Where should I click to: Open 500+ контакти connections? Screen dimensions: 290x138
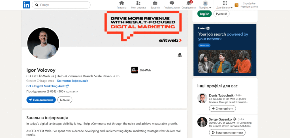coord(68,91)
